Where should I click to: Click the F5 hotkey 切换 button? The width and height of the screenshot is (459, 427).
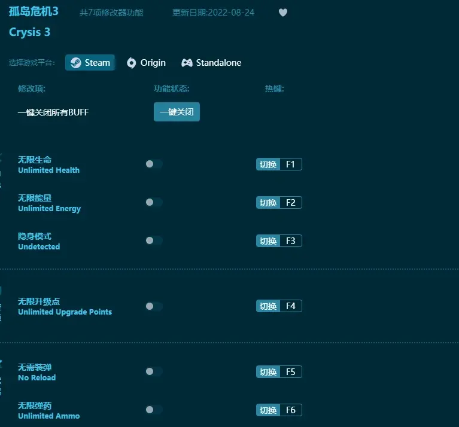pos(268,372)
